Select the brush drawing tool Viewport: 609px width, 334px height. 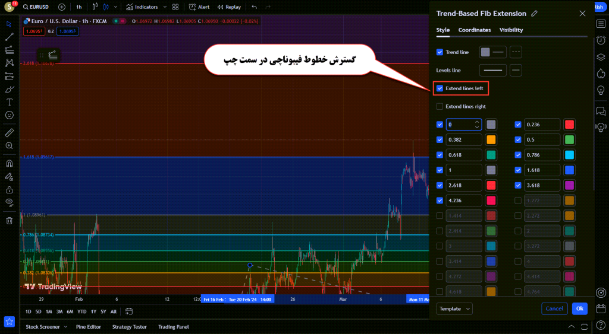coord(10,90)
